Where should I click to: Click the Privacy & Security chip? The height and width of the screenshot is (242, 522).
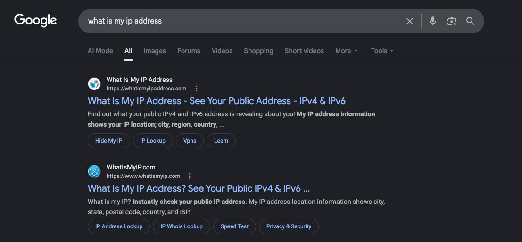(x=289, y=226)
